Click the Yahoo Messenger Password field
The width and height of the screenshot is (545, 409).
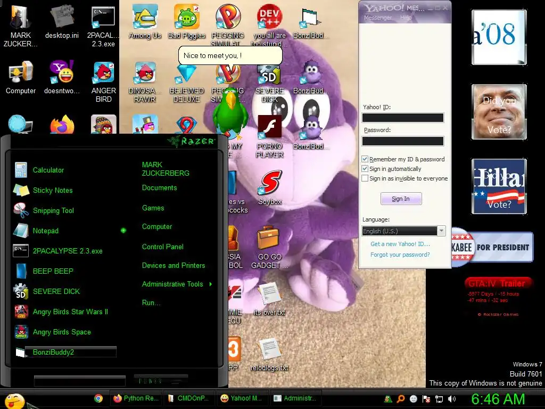[403, 141]
